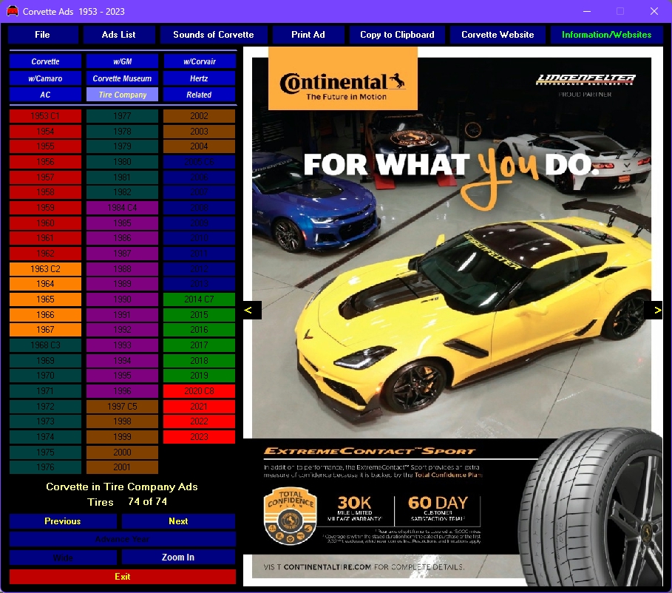Pick the 1987 year button

pyautogui.click(x=122, y=254)
